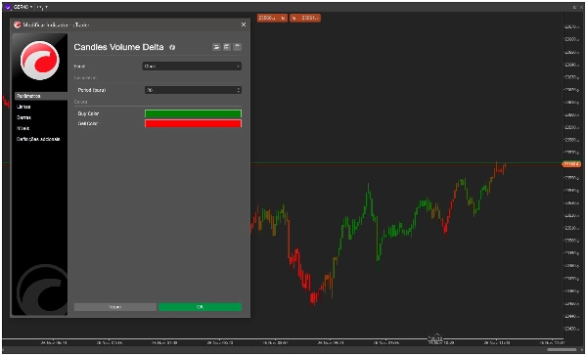Viewport: 587px width, 356px height.
Task: Switch to the Linhas tab
Action: pyautogui.click(x=23, y=107)
